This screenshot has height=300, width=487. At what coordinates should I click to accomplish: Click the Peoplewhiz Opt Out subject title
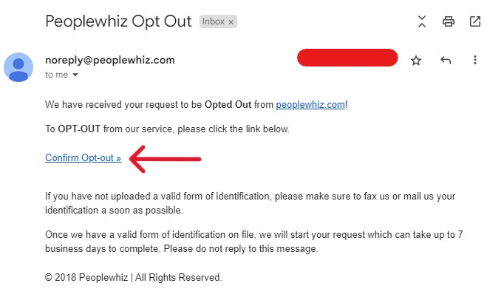[118, 21]
